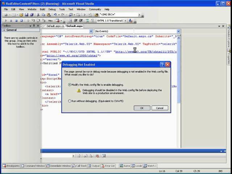Open the active files dropdown arrow near tabs
The image size is (232, 174).
tap(219, 26)
